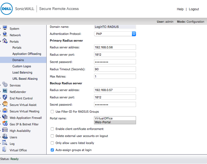
Task: Click the End Point Control shield icon
Action: point(5,97)
